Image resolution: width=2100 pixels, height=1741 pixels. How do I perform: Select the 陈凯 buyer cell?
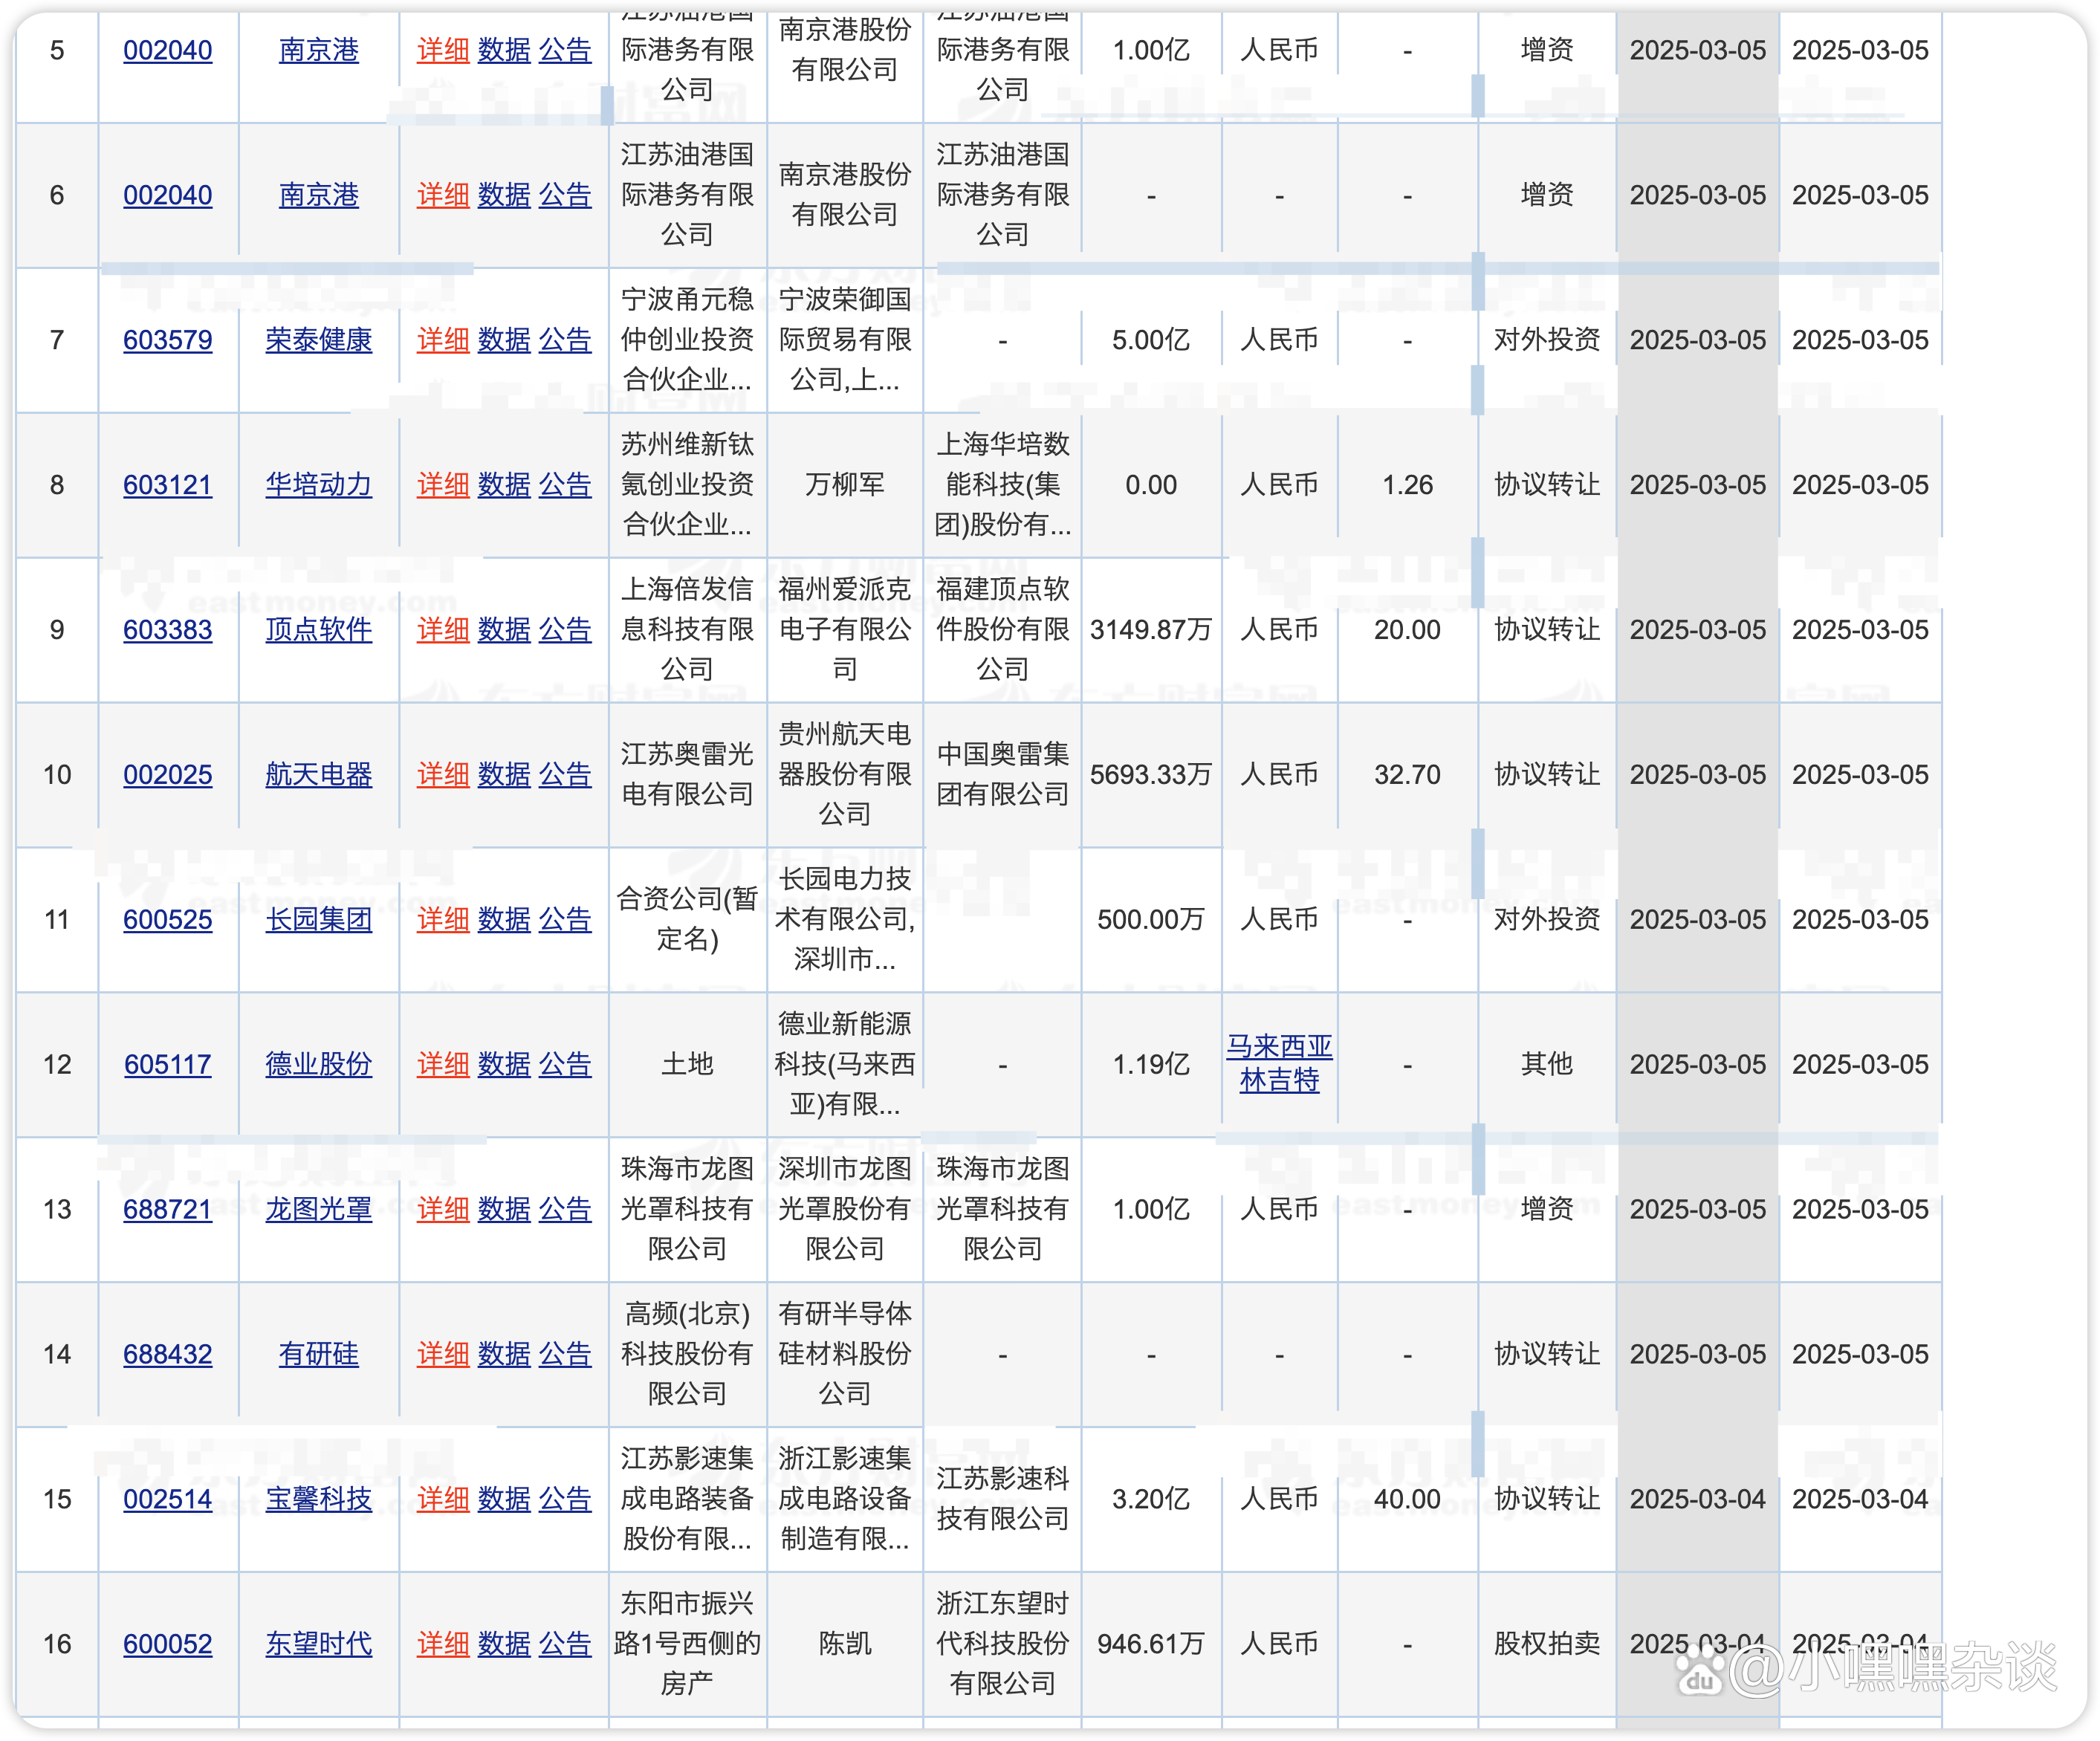click(x=845, y=1644)
